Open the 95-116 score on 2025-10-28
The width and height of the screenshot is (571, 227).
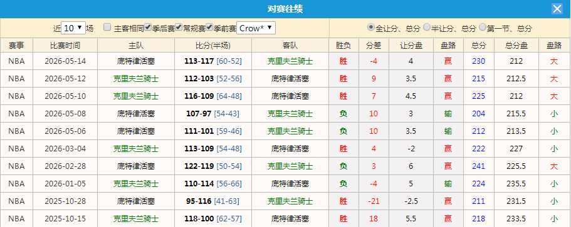[x=199, y=201]
